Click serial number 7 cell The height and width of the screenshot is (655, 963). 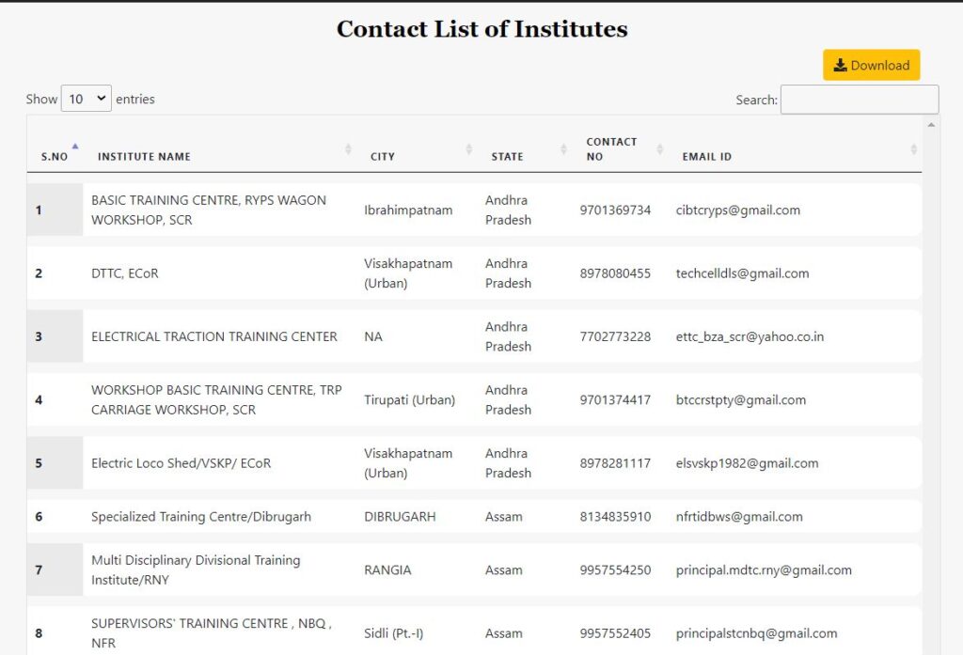(55, 569)
